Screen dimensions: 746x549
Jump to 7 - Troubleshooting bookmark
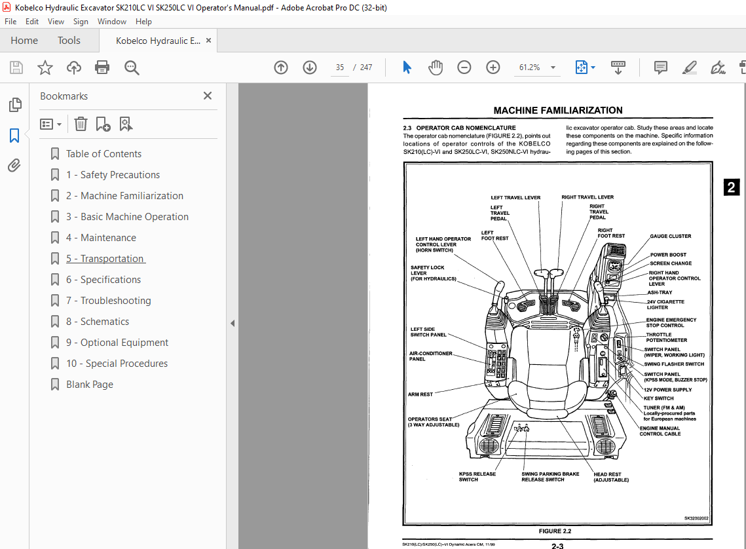(109, 300)
